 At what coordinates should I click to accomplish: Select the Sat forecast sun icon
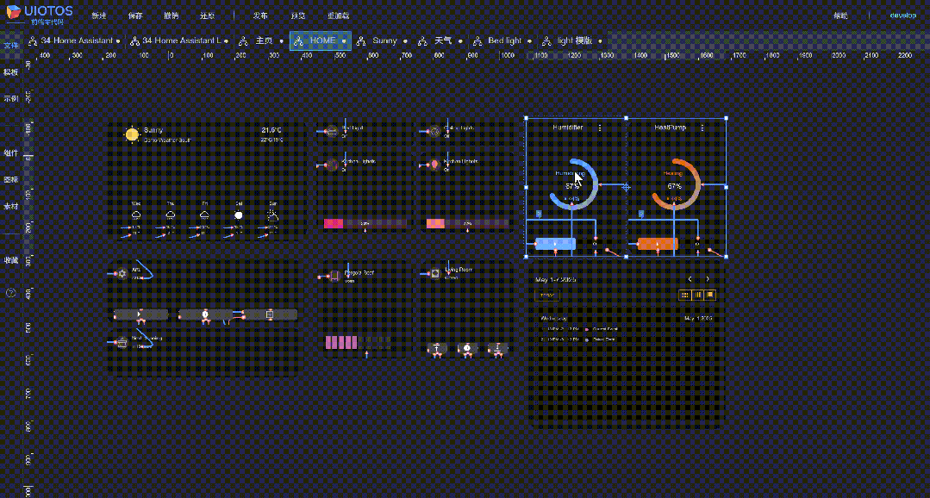coord(239,215)
